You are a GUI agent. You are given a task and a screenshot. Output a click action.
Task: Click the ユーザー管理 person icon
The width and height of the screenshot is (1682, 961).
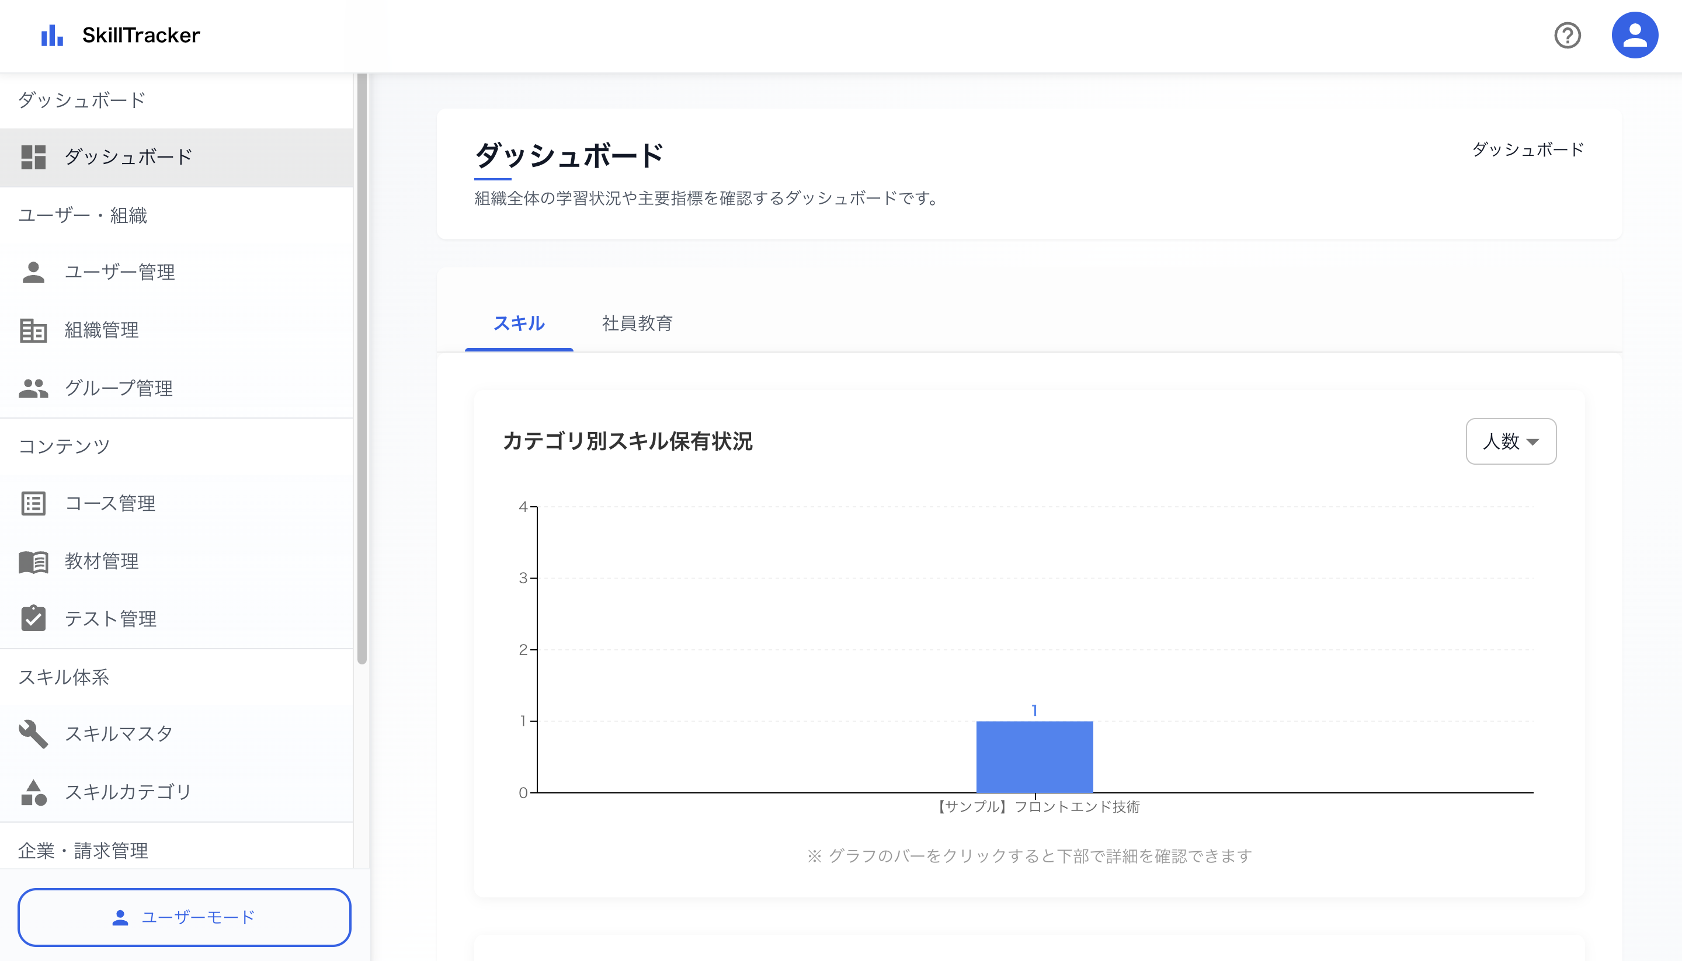(33, 272)
